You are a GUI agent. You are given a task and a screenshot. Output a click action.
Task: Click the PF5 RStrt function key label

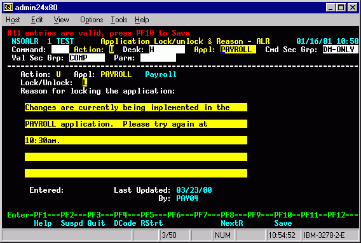[x=152, y=223]
